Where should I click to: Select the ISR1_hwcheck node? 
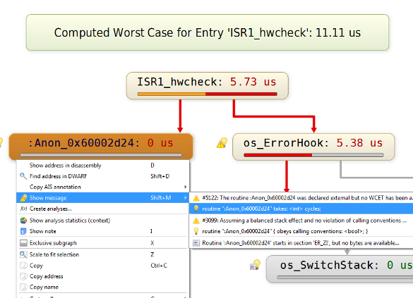coord(208,86)
